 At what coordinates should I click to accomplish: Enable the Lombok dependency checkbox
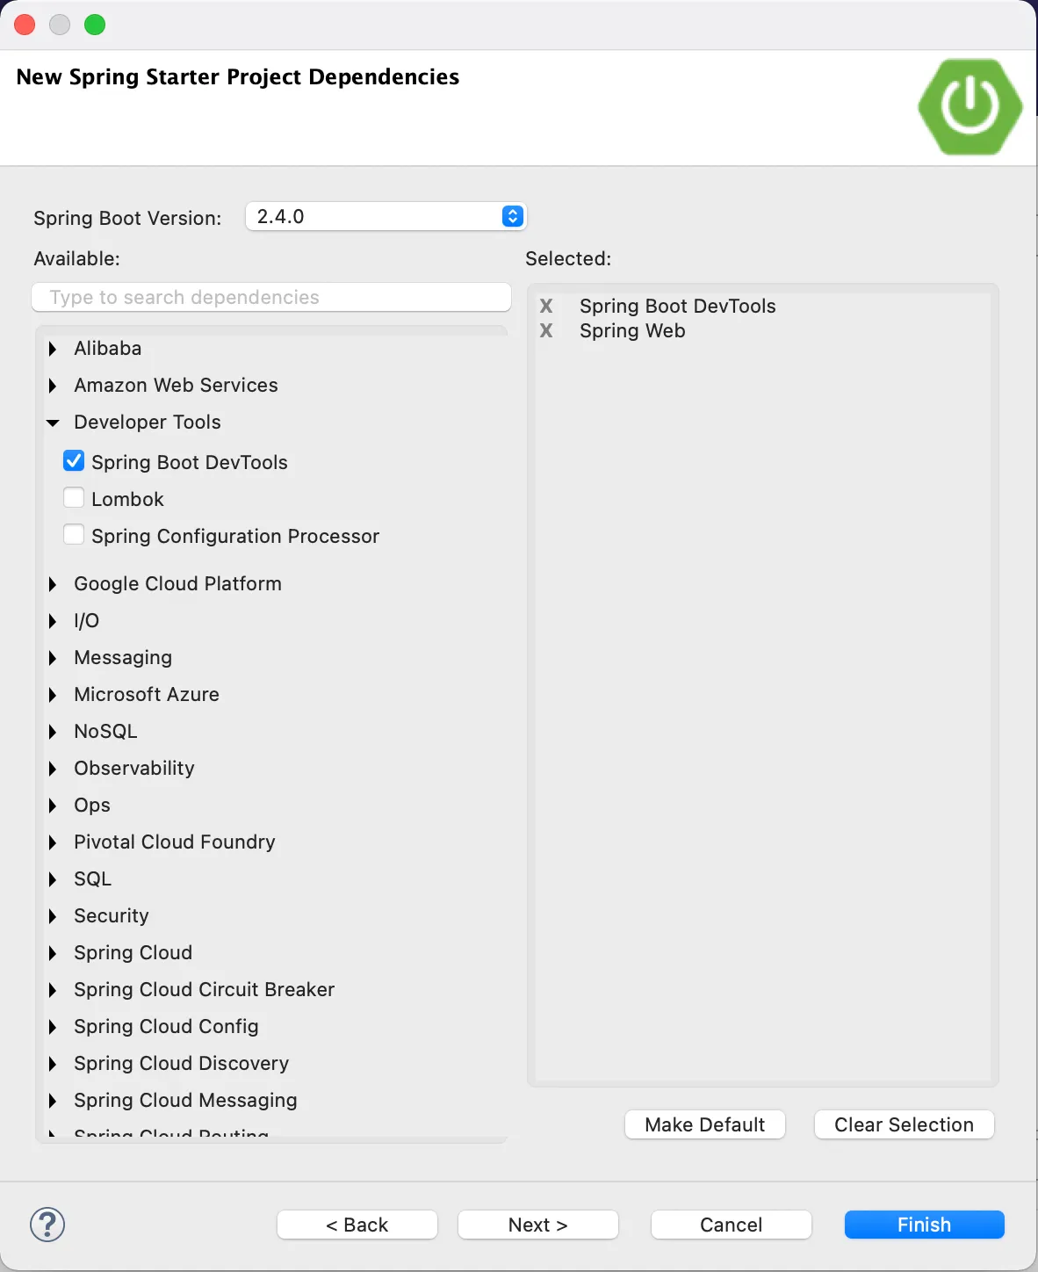[74, 498]
